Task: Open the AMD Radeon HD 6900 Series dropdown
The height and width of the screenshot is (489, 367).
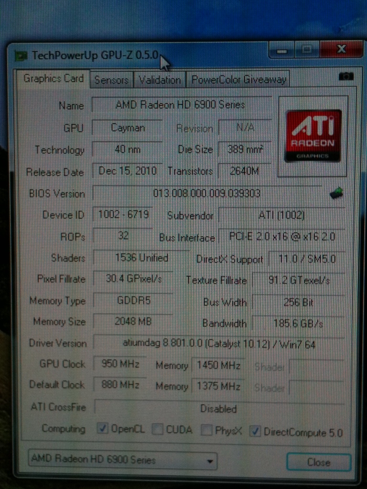Action: 122,460
